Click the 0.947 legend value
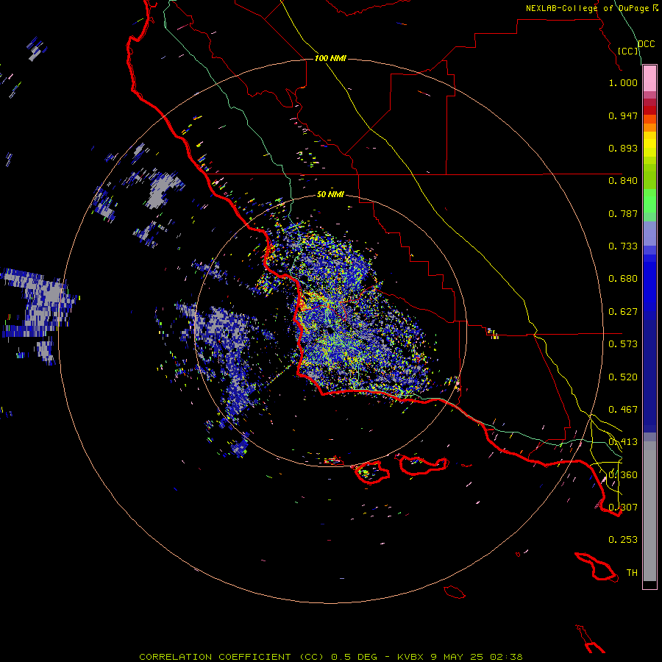This screenshot has width=662, height=662. click(623, 115)
